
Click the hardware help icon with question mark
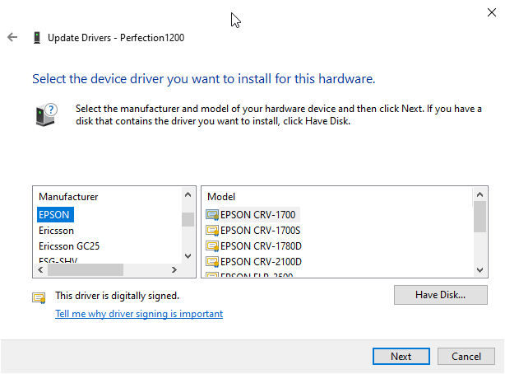[x=46, y=115]
